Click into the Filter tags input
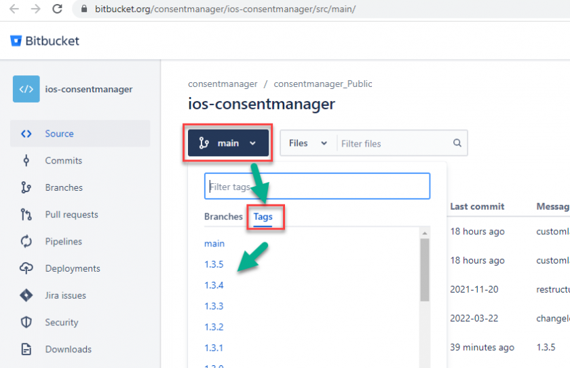570x368 pixels. 317,186
